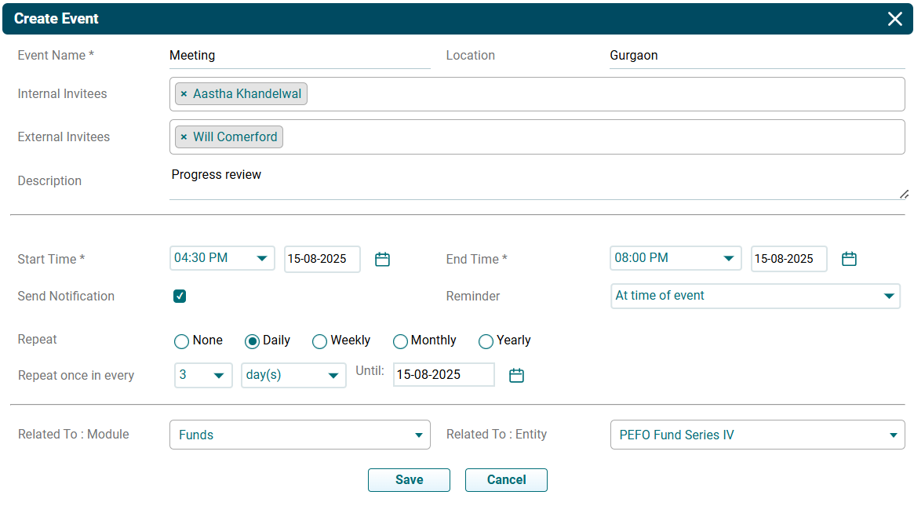This screenshot has height=506, width=914.
Task: Open the Reminder dropdown
Action: pyautogui.click(x=755, y=296)
